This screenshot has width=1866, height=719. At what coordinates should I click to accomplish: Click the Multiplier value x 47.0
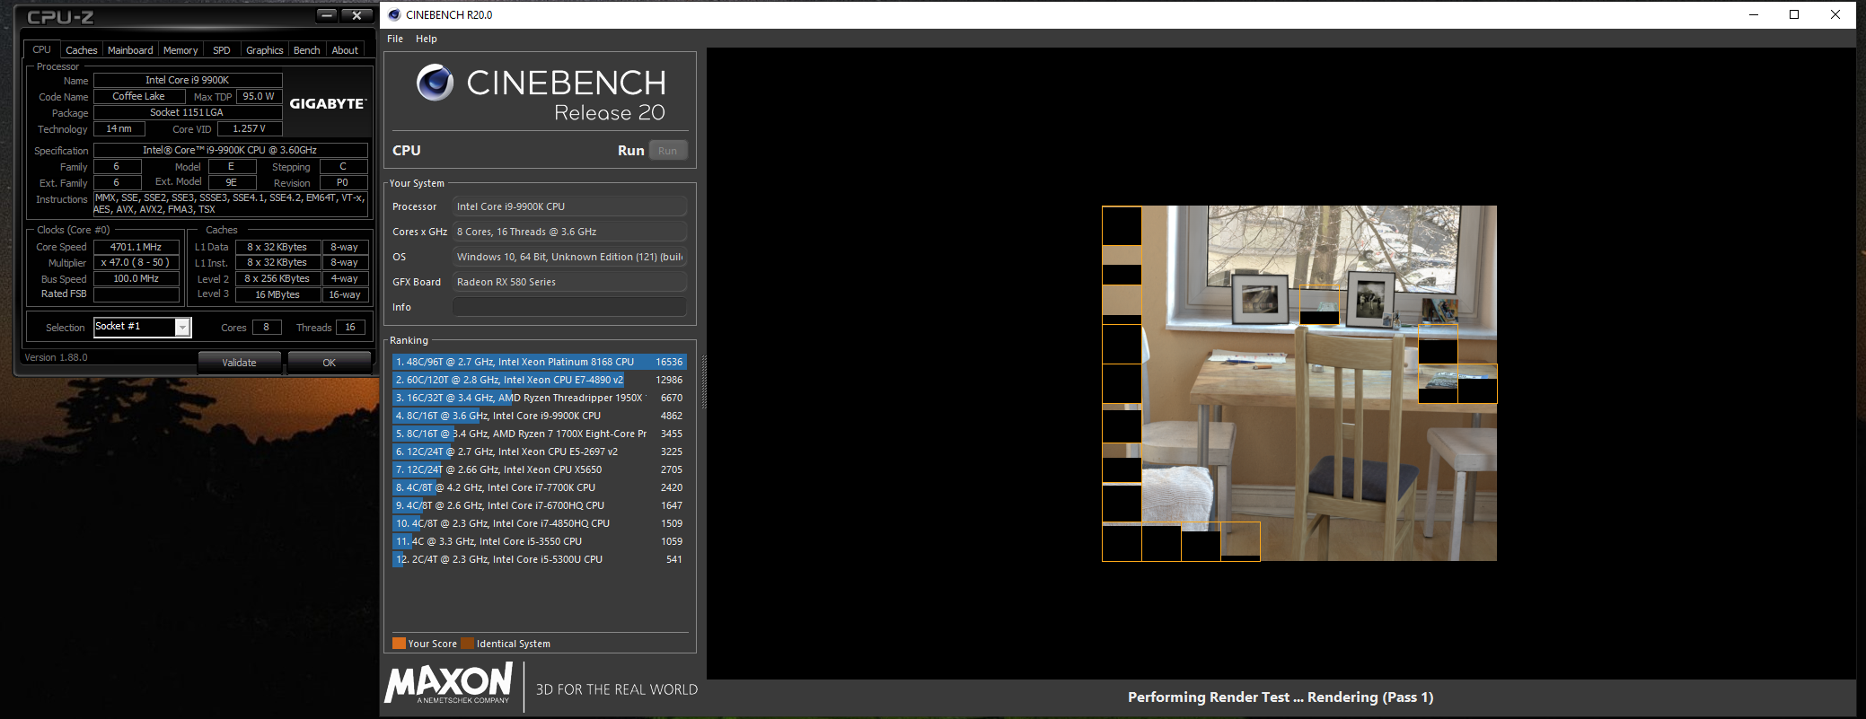tap(136, 263)
